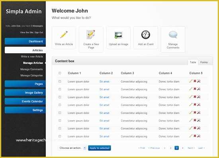The width and height of the screenshot is (219, 158).
Task: Check the seventh table row checkbox
Action: [x=60, y=128]
